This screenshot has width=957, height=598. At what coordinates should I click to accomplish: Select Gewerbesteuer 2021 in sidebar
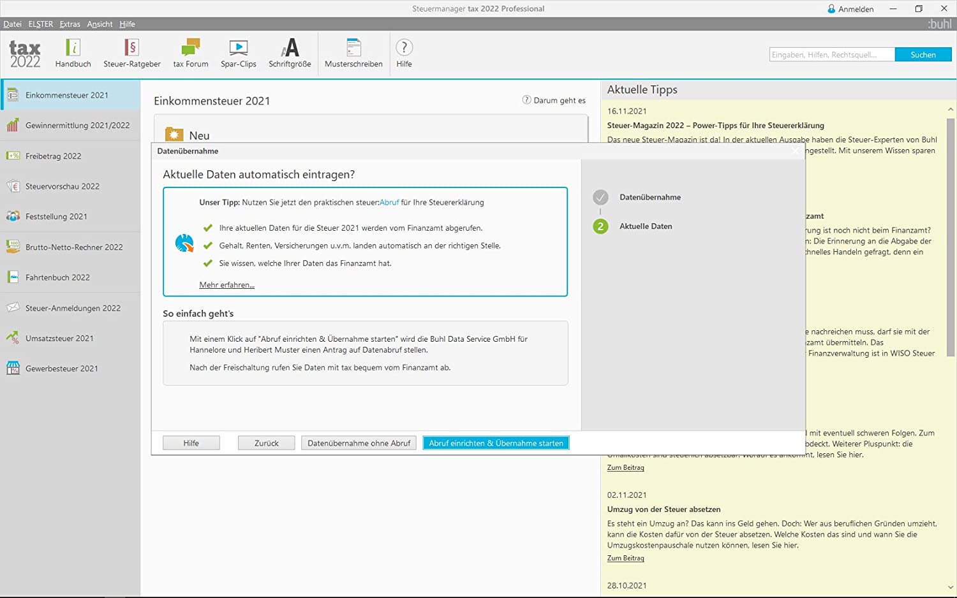point(61,368)
